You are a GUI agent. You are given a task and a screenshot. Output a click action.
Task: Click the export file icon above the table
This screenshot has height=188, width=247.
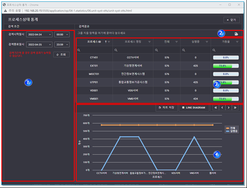236,34
